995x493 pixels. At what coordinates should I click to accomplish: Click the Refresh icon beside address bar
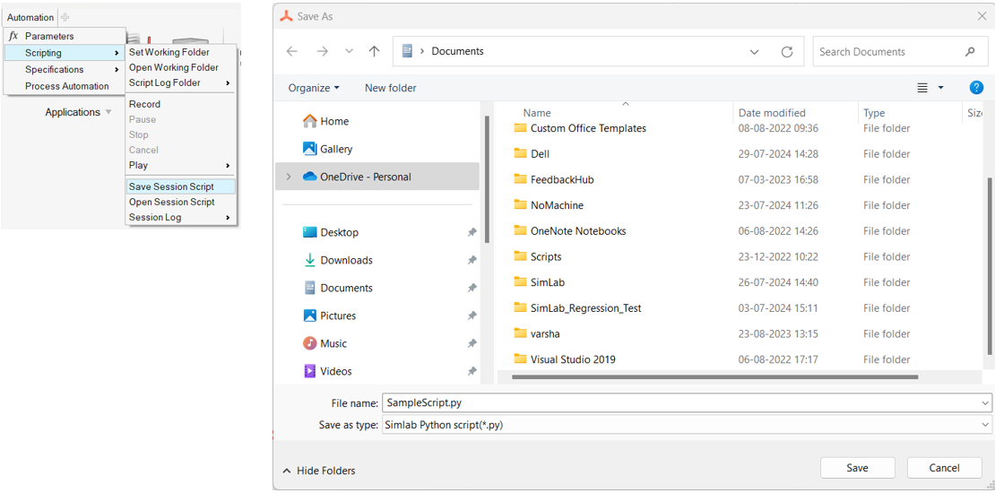(x=787, y=52)
